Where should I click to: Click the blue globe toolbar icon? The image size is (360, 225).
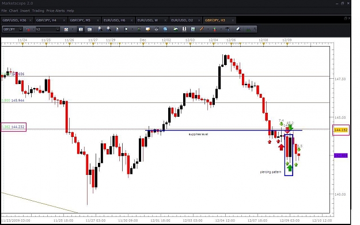coord(165,29)
